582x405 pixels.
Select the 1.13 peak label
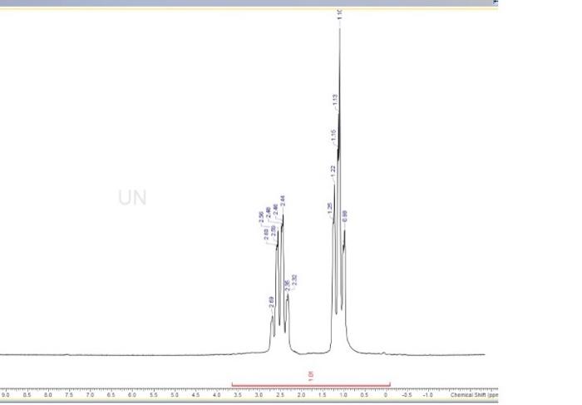(335, 100)
